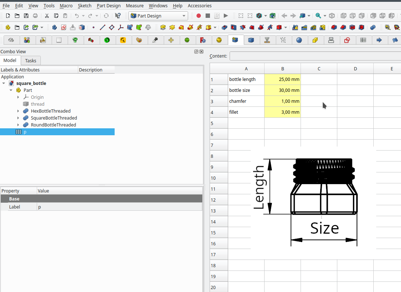Create Part Design body icon
401x292 pixels.
(x=55, y=27)
